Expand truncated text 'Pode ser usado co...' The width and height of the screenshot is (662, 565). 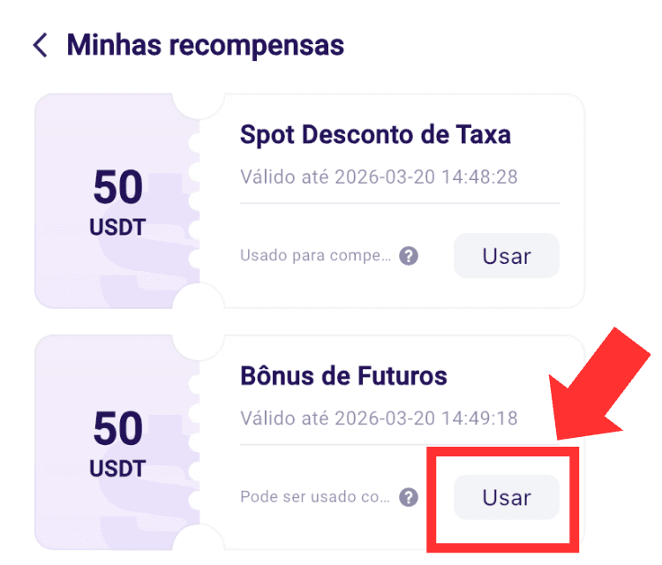[315, 497]
